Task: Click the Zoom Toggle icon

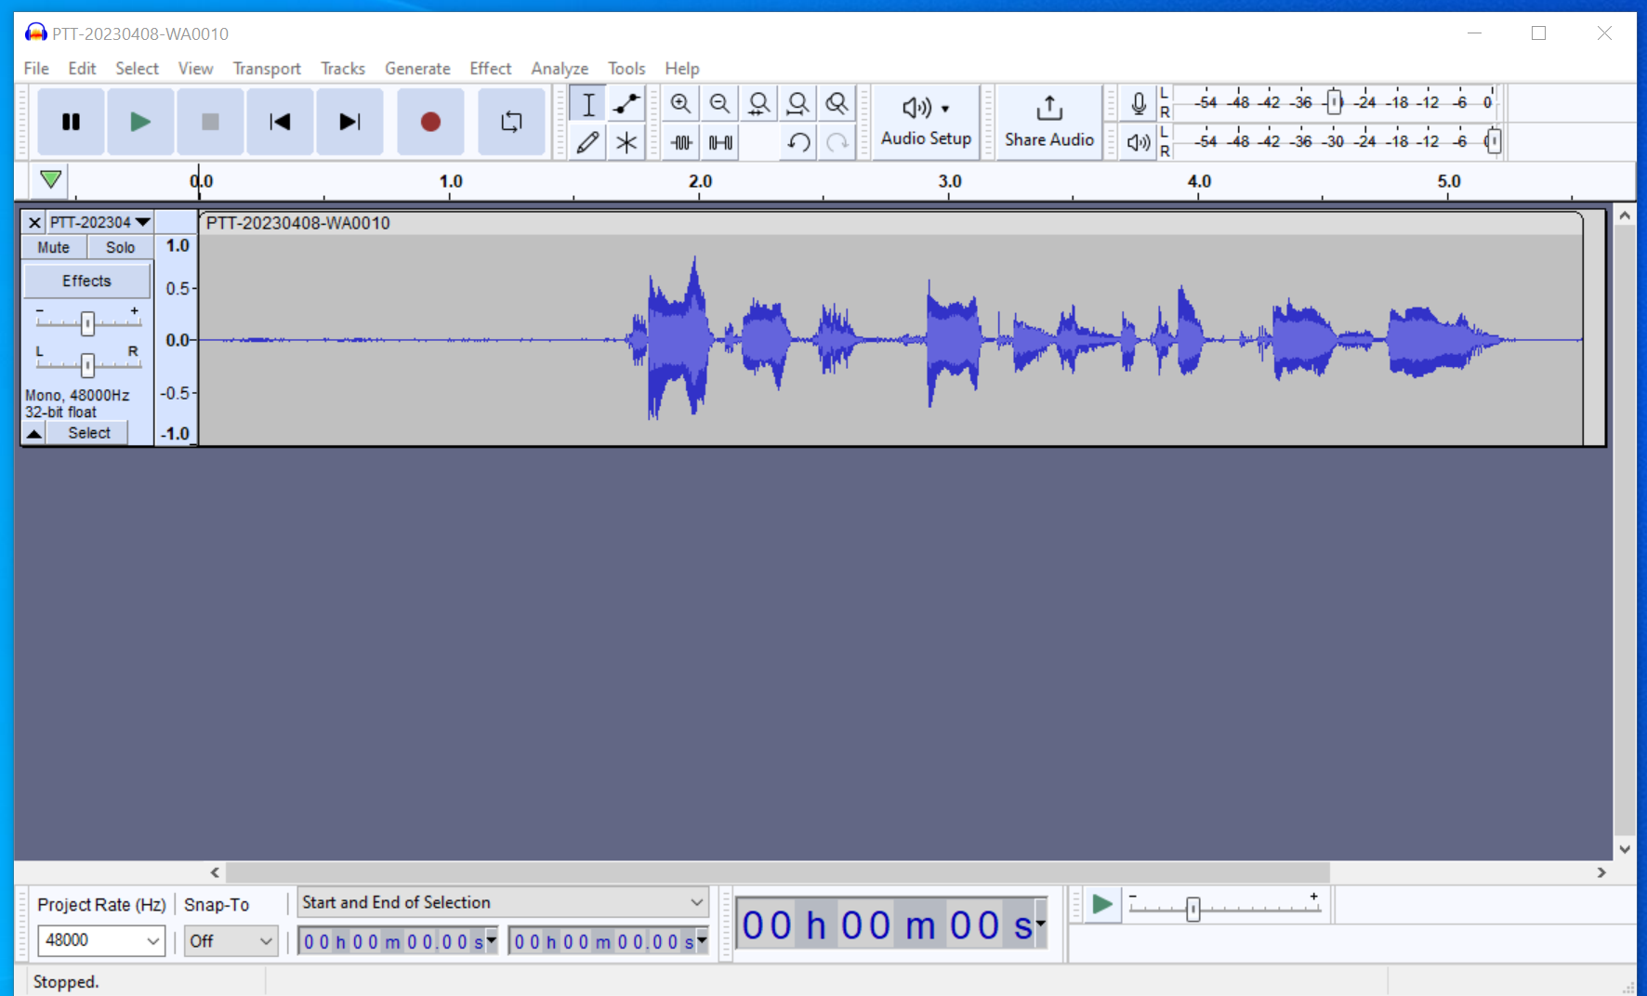Action: pos(837,104)
